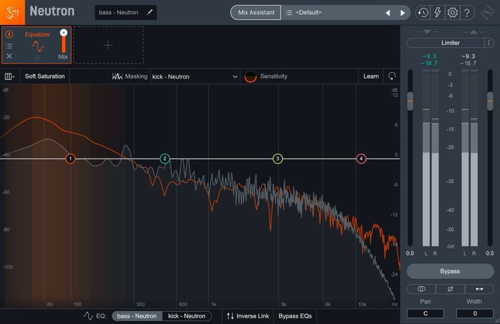Click the reset icon beside Learn
This screenshot has width=500, height=324.
click(x=392, y=76)
